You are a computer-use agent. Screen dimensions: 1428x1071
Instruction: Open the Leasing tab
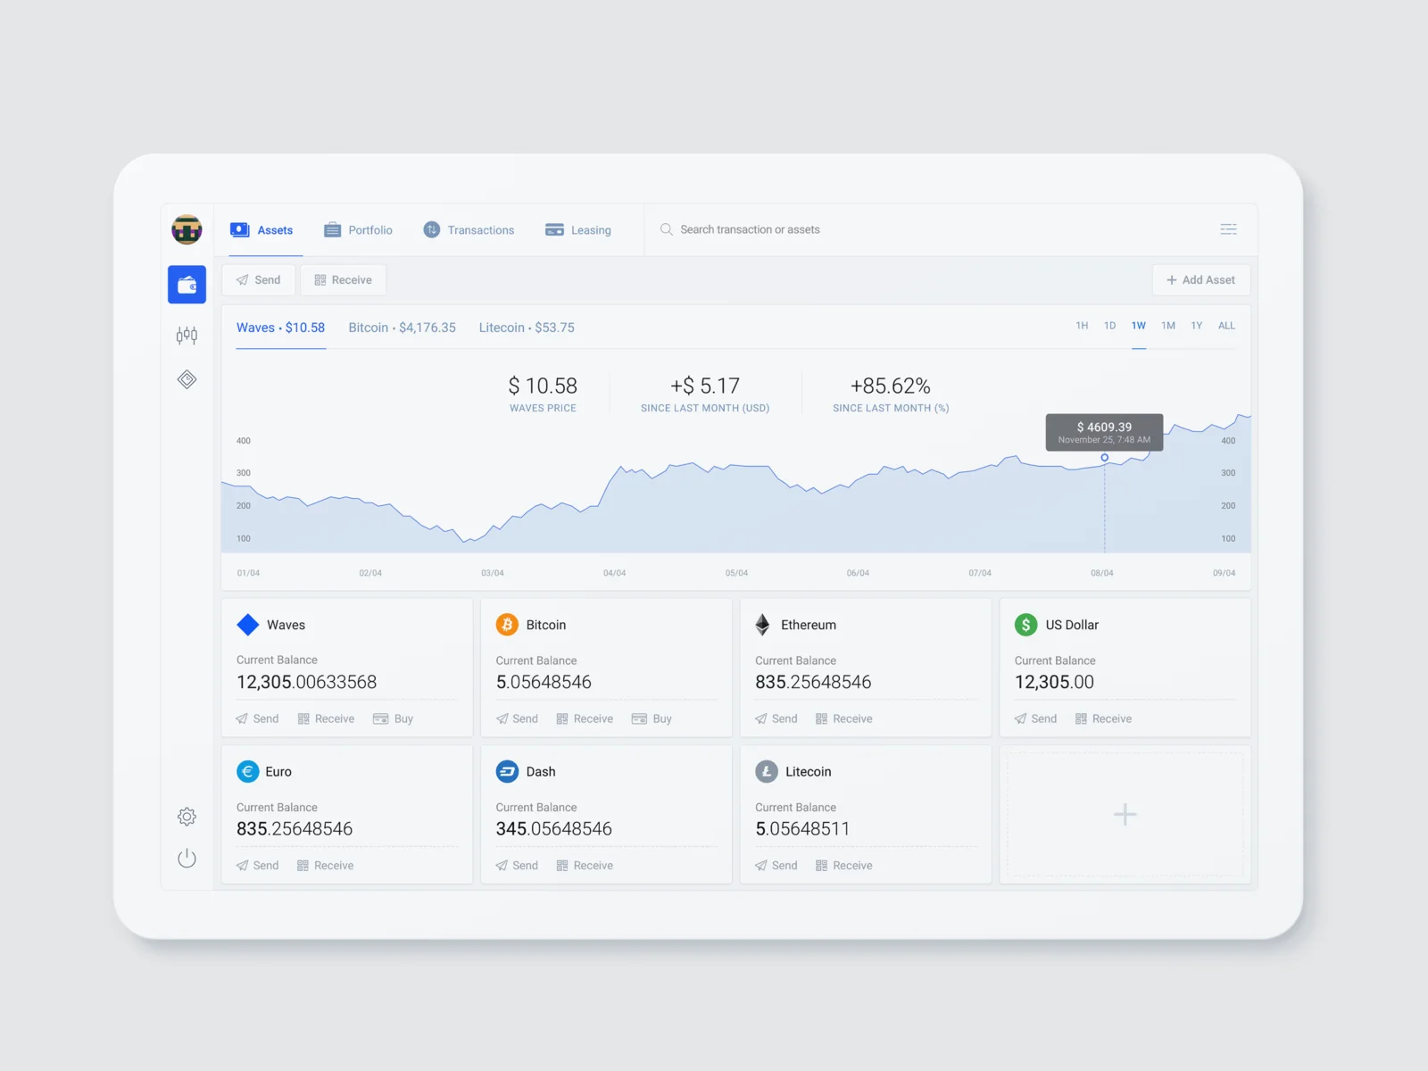(x=578, y=230)
